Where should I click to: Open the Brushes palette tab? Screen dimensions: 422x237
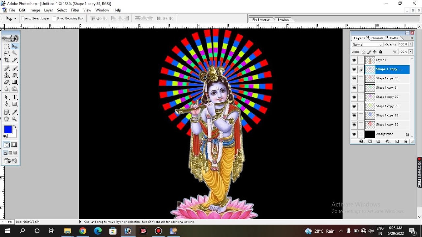click(283, 20)
